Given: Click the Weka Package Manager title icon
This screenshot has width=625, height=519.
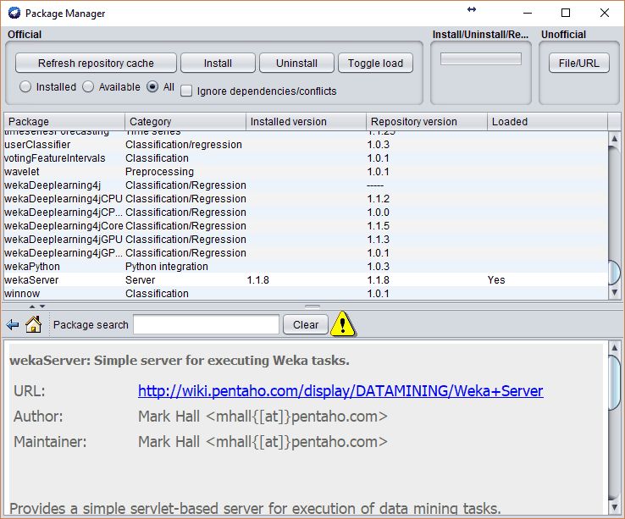Looking at the screenshot, I should pos(14,13).
